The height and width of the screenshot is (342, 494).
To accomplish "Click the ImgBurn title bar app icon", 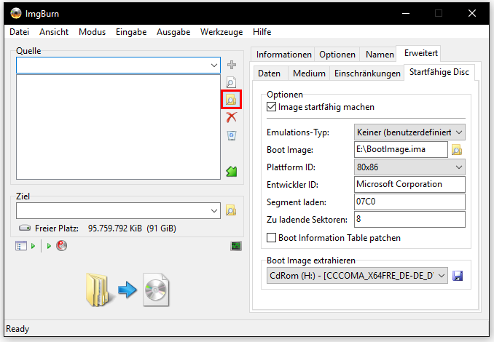I will [x=16, y=14].
